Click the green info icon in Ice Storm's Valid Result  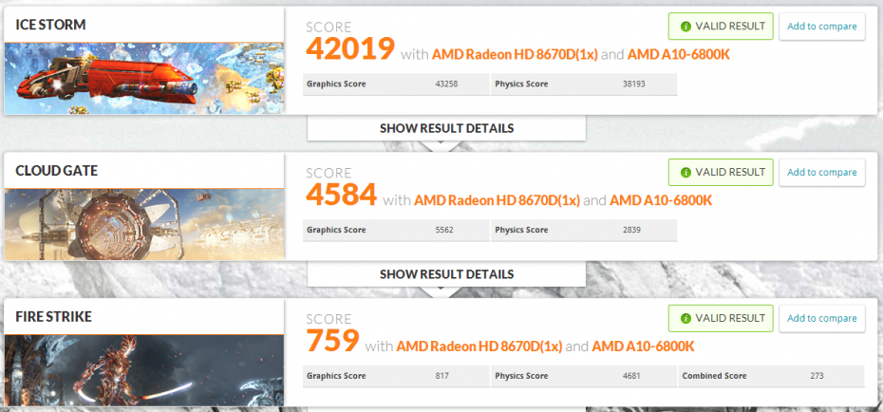tap(686, 27)
